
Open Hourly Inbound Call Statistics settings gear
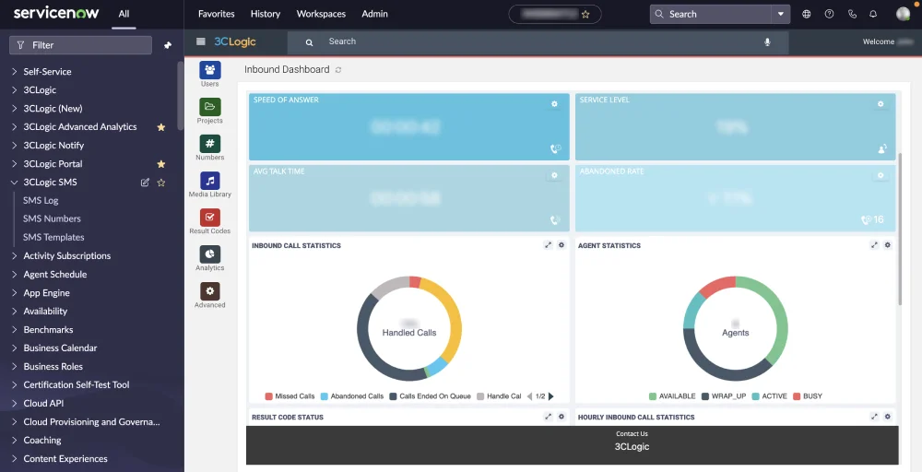pyautogui.click(x=888, y=417)
